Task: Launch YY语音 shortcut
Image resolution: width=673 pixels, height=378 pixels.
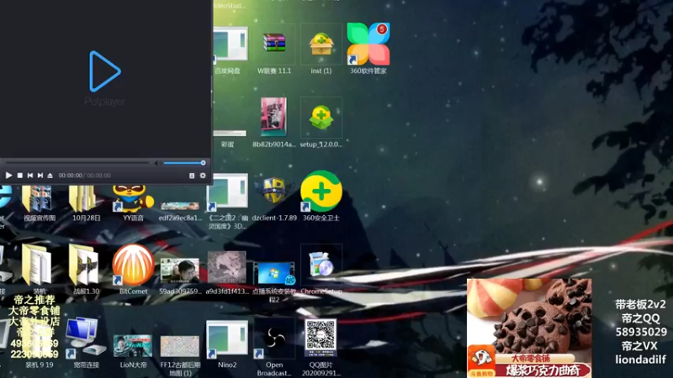Action: point(133,203)
